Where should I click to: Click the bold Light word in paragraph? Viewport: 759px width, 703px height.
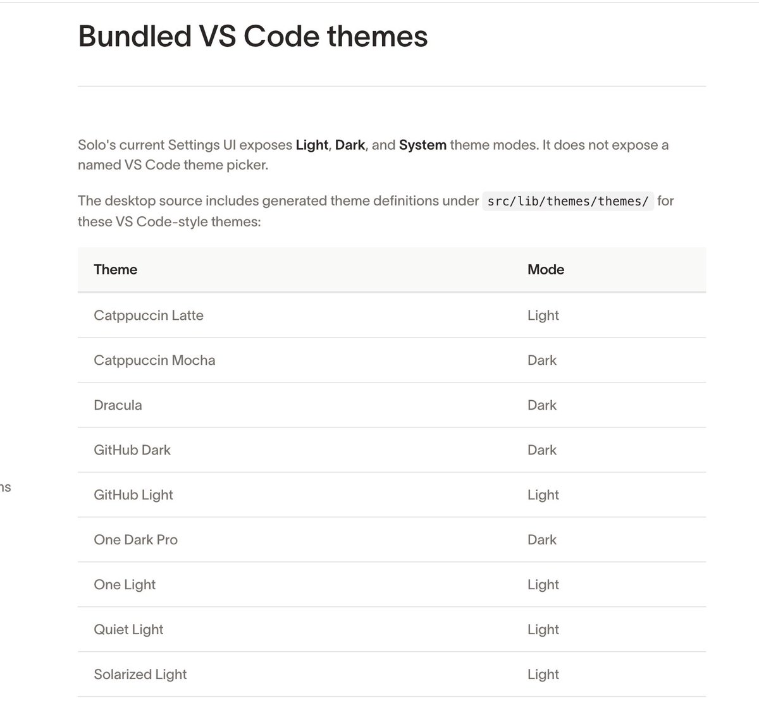coord(312,145)
